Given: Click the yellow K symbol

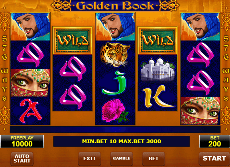Looking at the screenshot, I should [158, 97].
